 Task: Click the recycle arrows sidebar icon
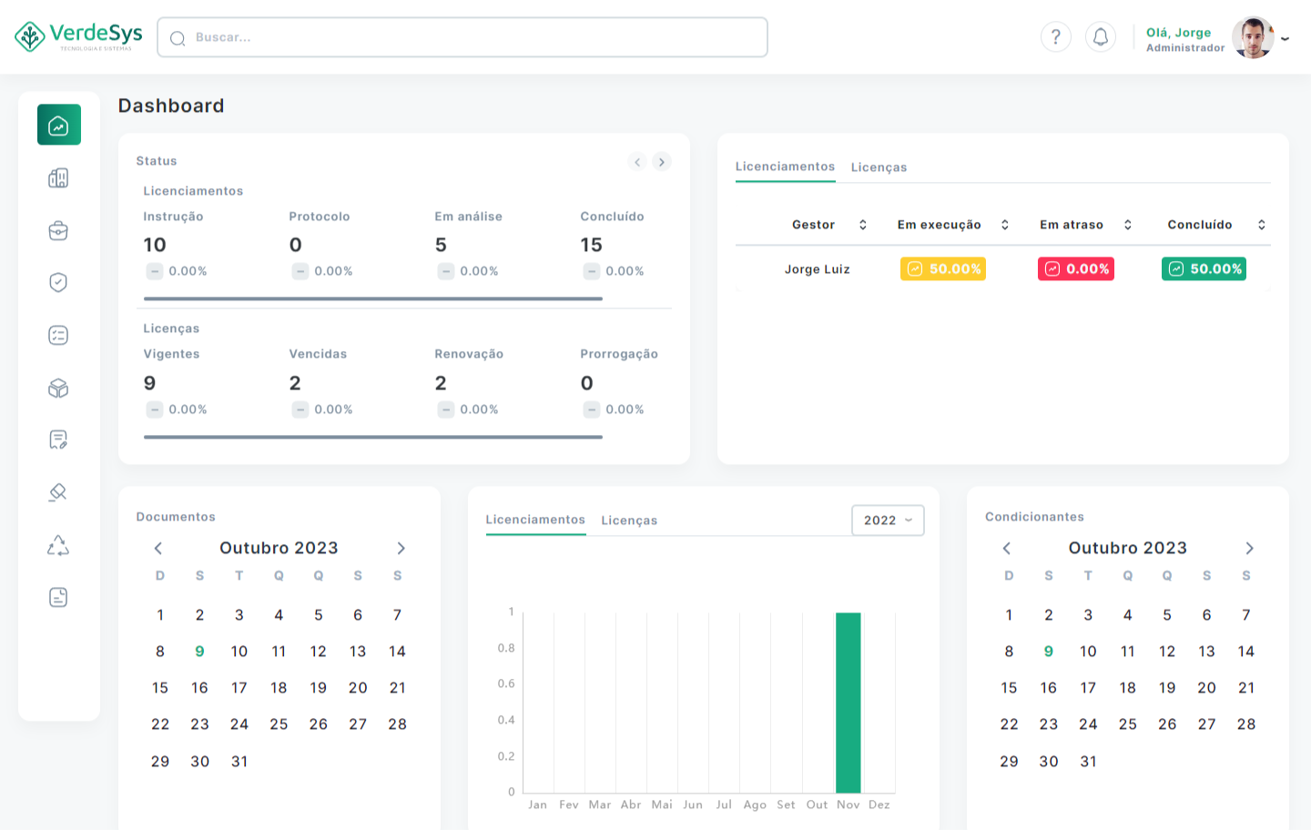tap(58, 545)
